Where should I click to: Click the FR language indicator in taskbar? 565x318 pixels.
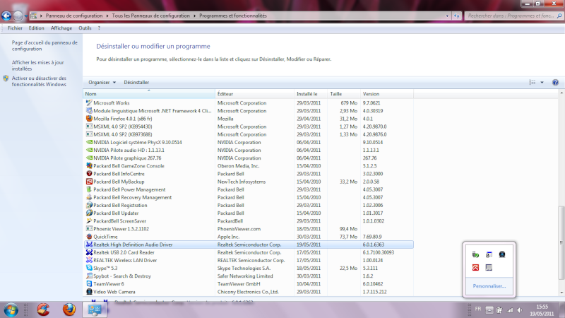pos(478,309)
